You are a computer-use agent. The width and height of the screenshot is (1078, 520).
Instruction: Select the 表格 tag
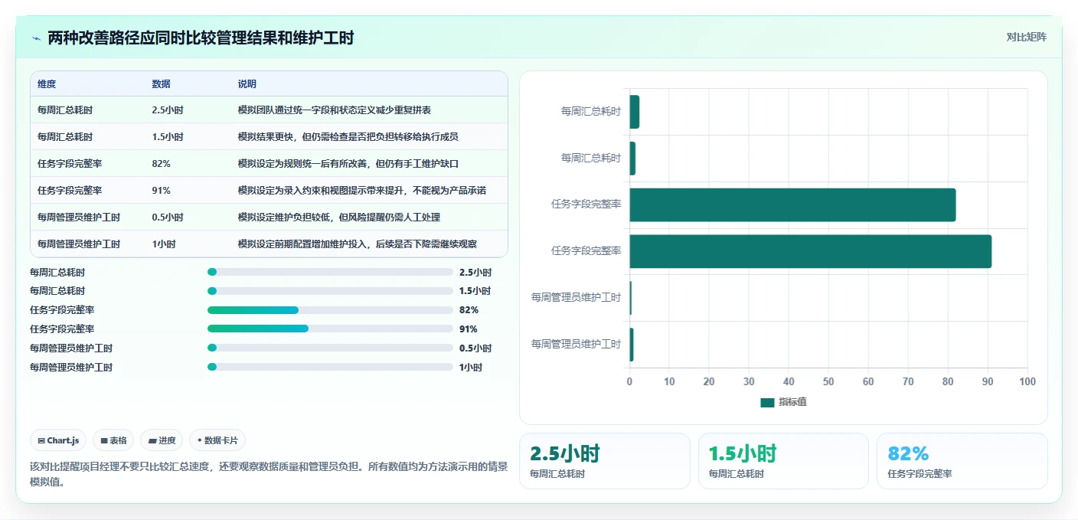point(113,440)
